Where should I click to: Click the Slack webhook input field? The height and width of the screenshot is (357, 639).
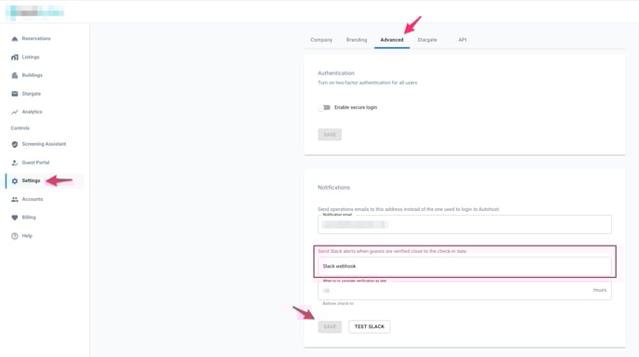[x=464, y=266]
